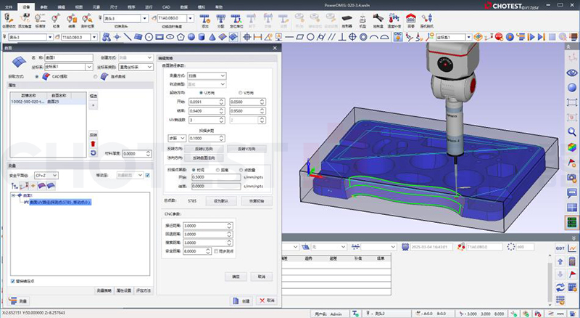
Task: Click the 创建 button at dialog bottom
Action: tap(241, 301)
